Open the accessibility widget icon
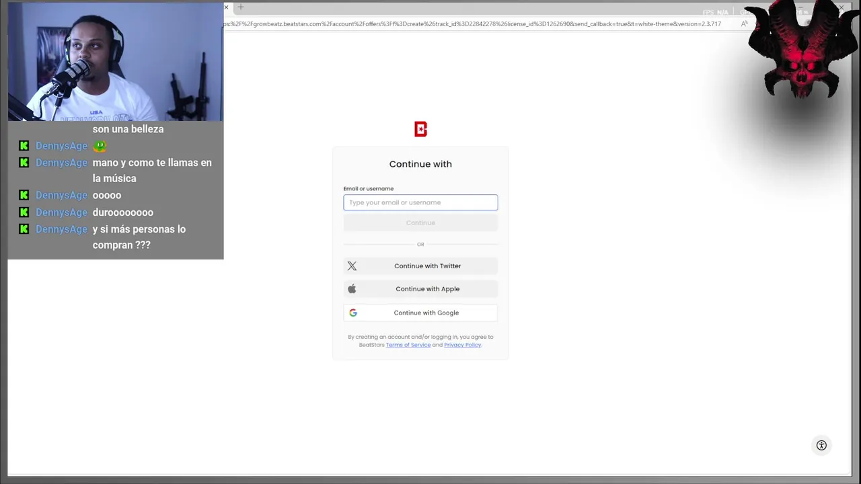Image resolution: width=861 pixels, height=484 pixels. (821, 445)
